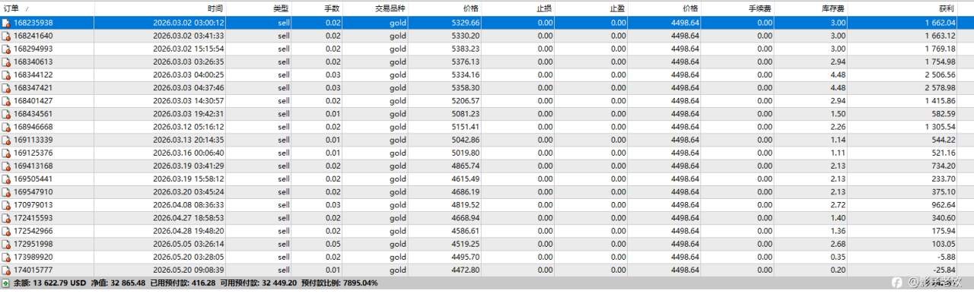
Task: Click the 0.05 lot size cell
Action: tap(333, 244)
